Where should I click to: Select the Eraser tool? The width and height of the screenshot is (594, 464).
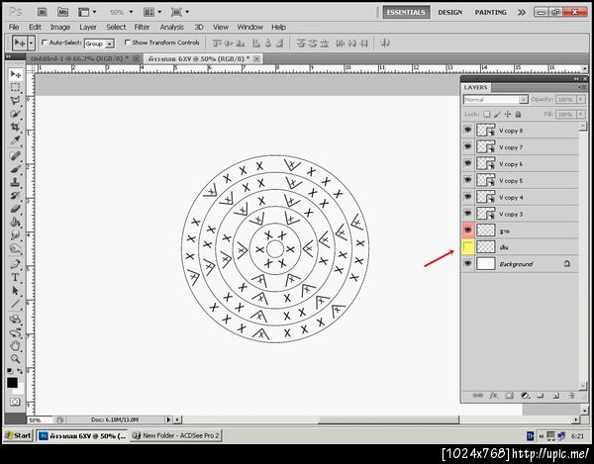point(15,209)
